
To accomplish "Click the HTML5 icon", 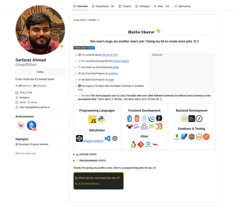I will pos(137,119).
